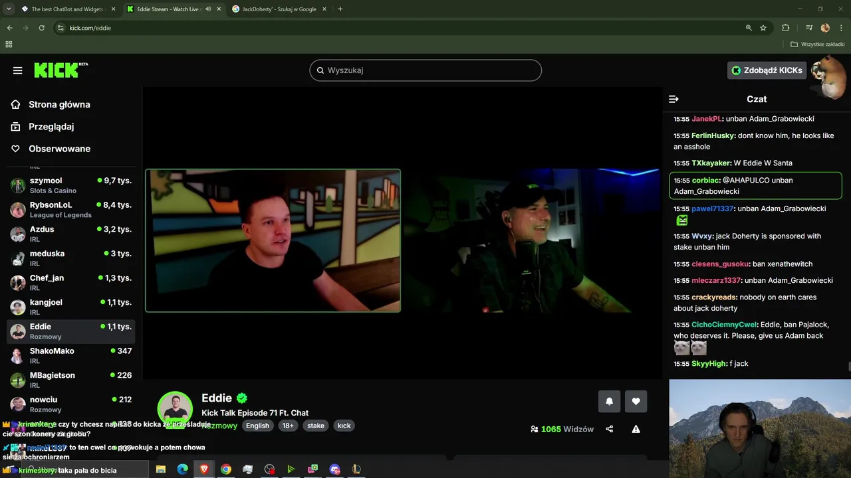Open Azdus channel in the sidebar

tap(71, 234)
